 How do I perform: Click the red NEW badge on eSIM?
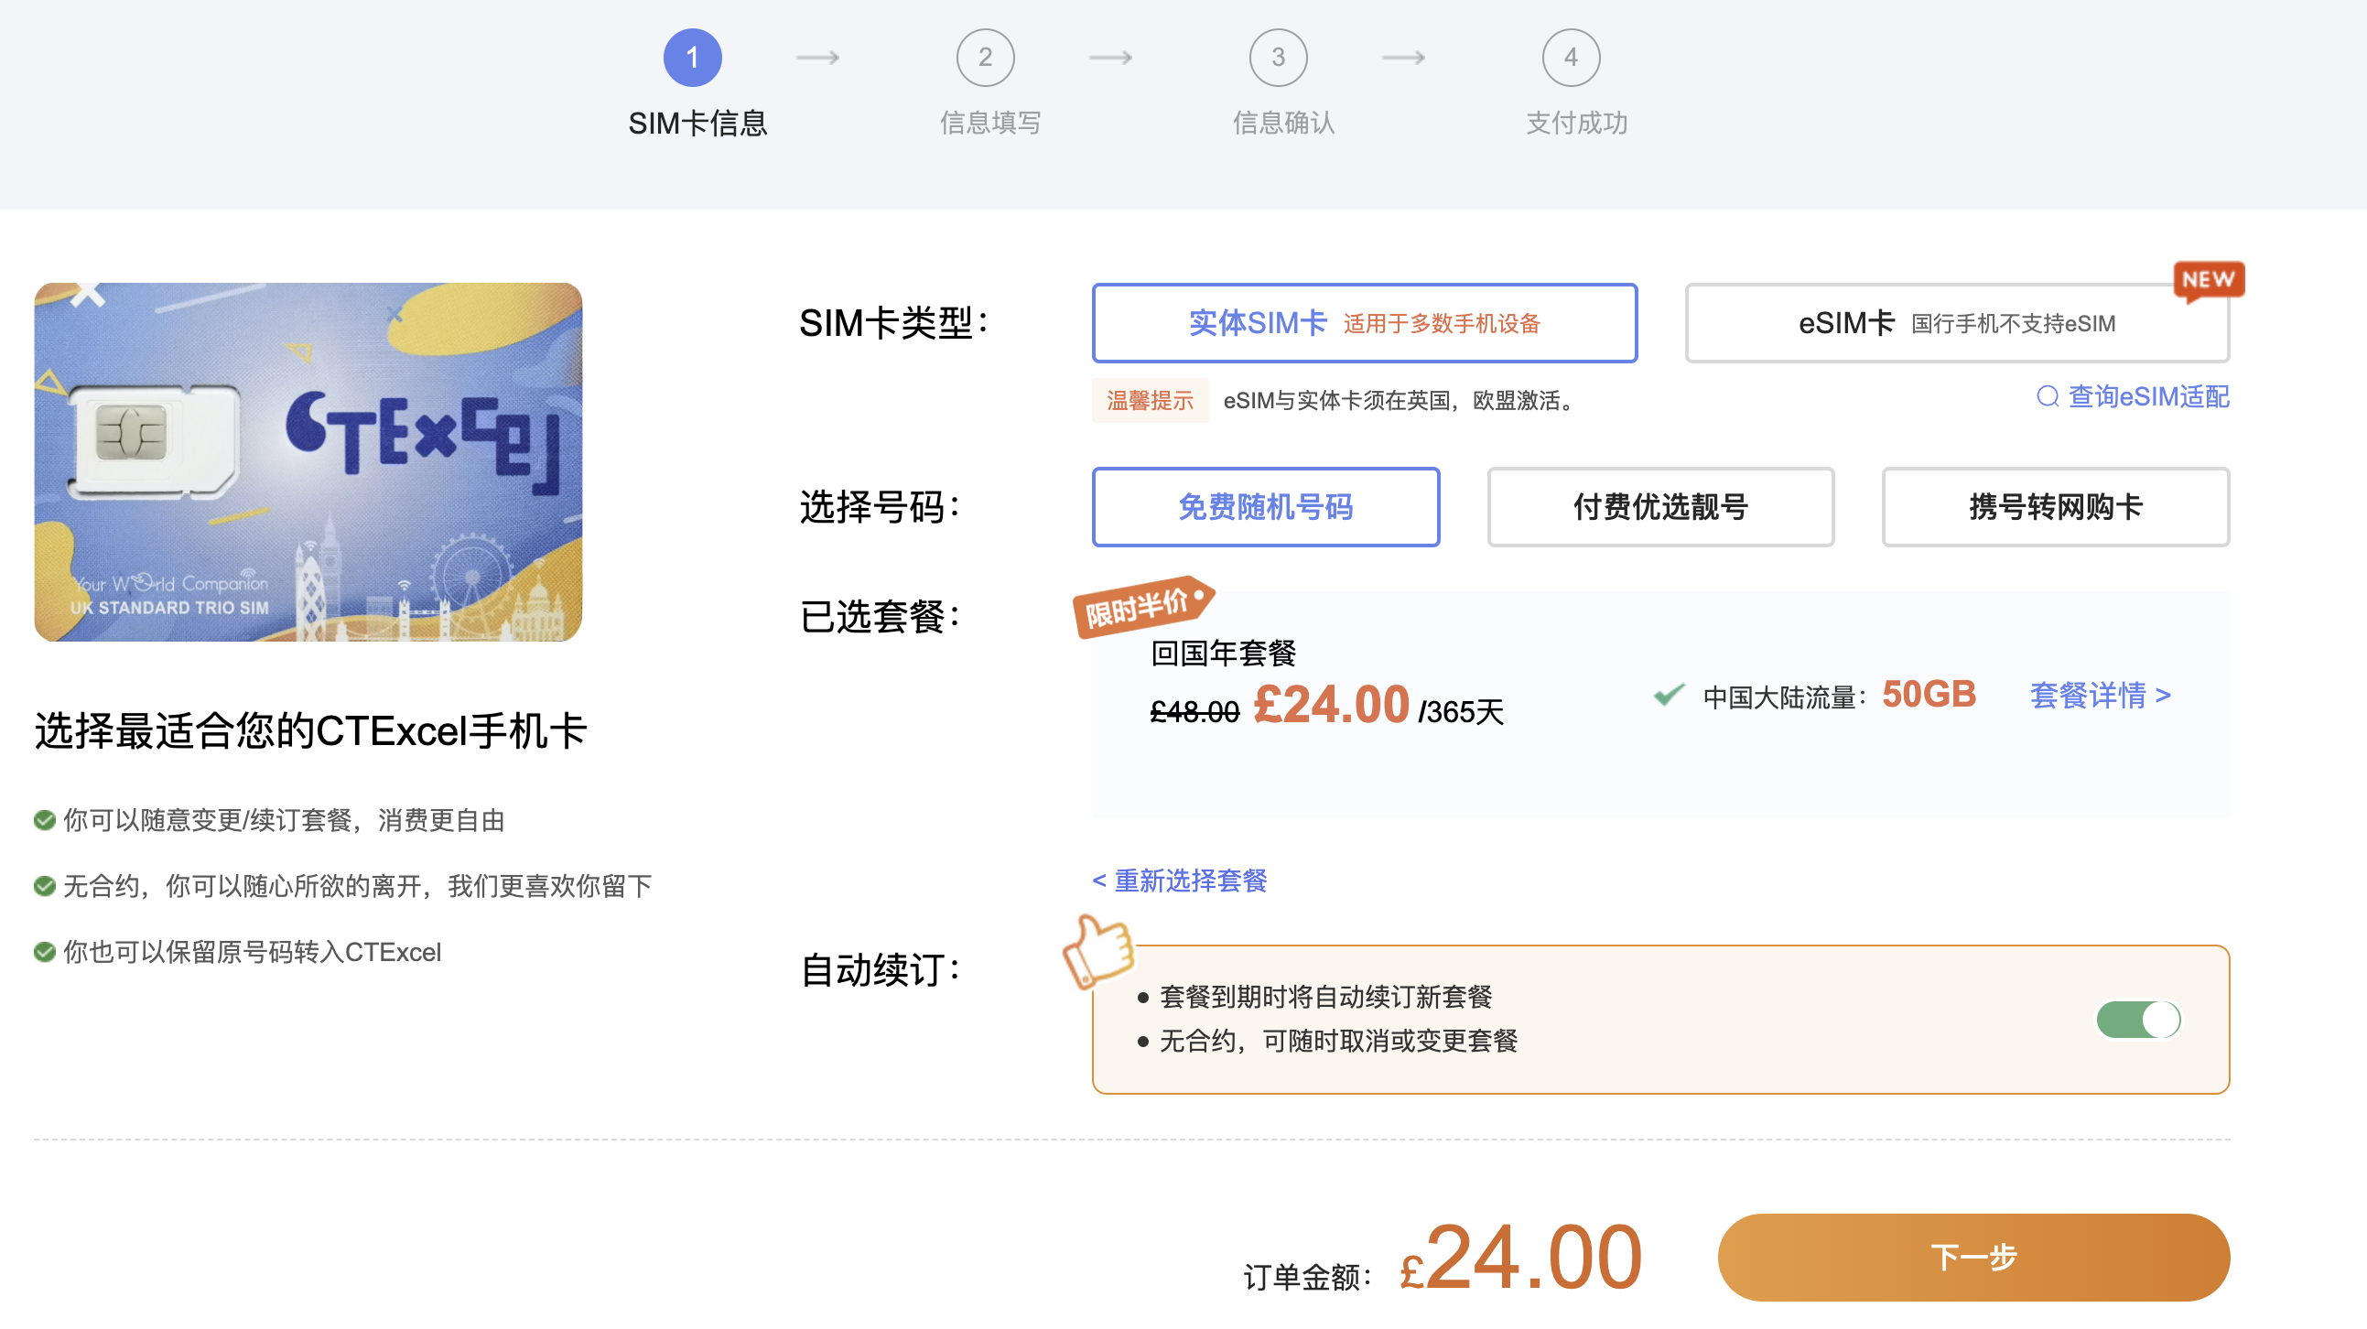pos(2207,279)
